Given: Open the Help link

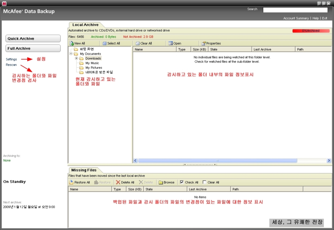Looking at the screenshot, I should click(x=315, y=18).
